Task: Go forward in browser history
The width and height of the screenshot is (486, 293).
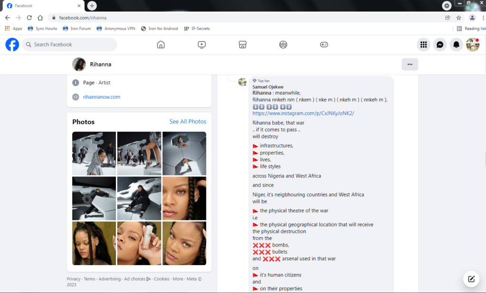Action: pyautogui.click(x=19, y=18)
